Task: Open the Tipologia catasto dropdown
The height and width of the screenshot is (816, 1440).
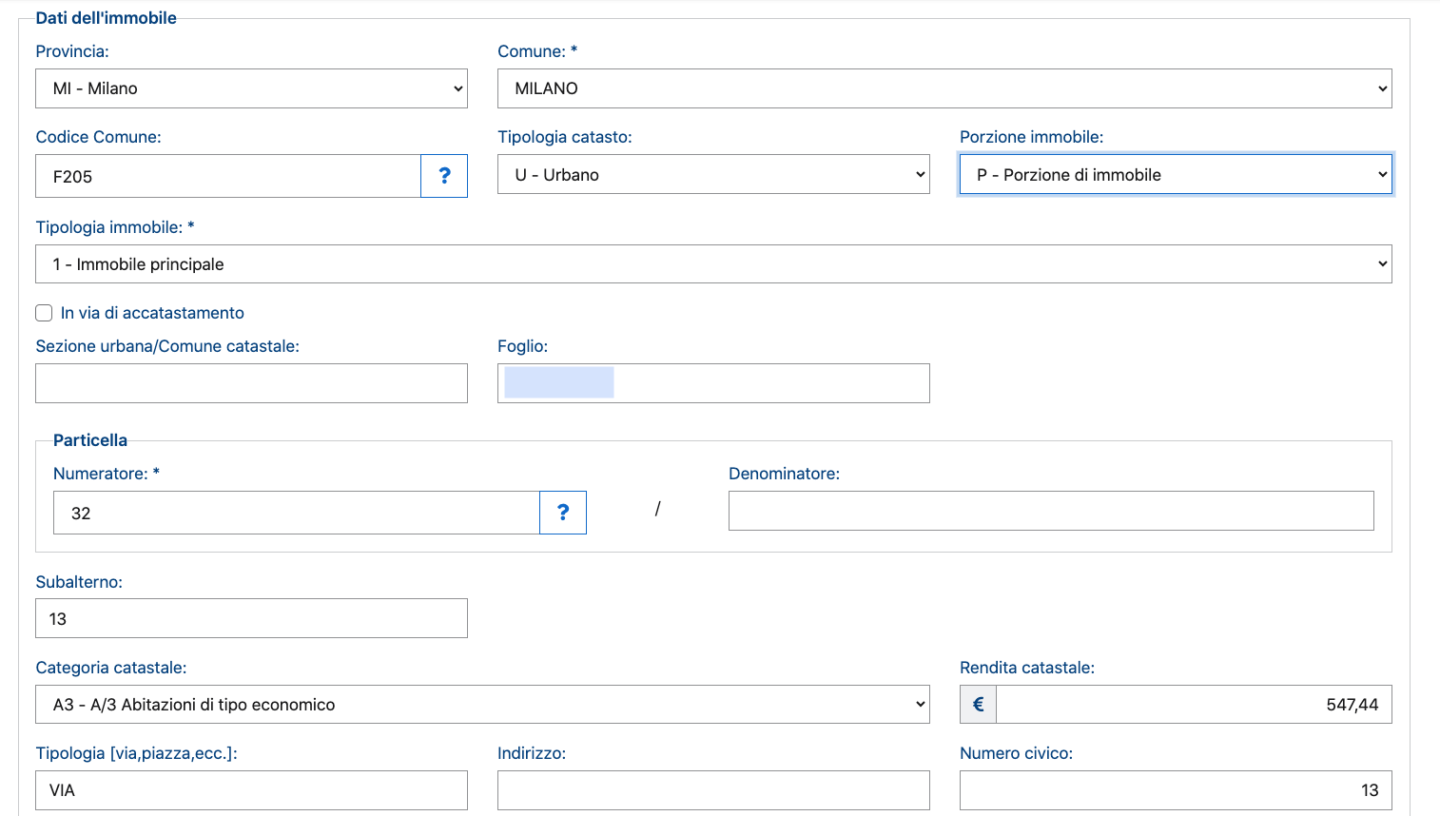Action: (x=712, y=175)
